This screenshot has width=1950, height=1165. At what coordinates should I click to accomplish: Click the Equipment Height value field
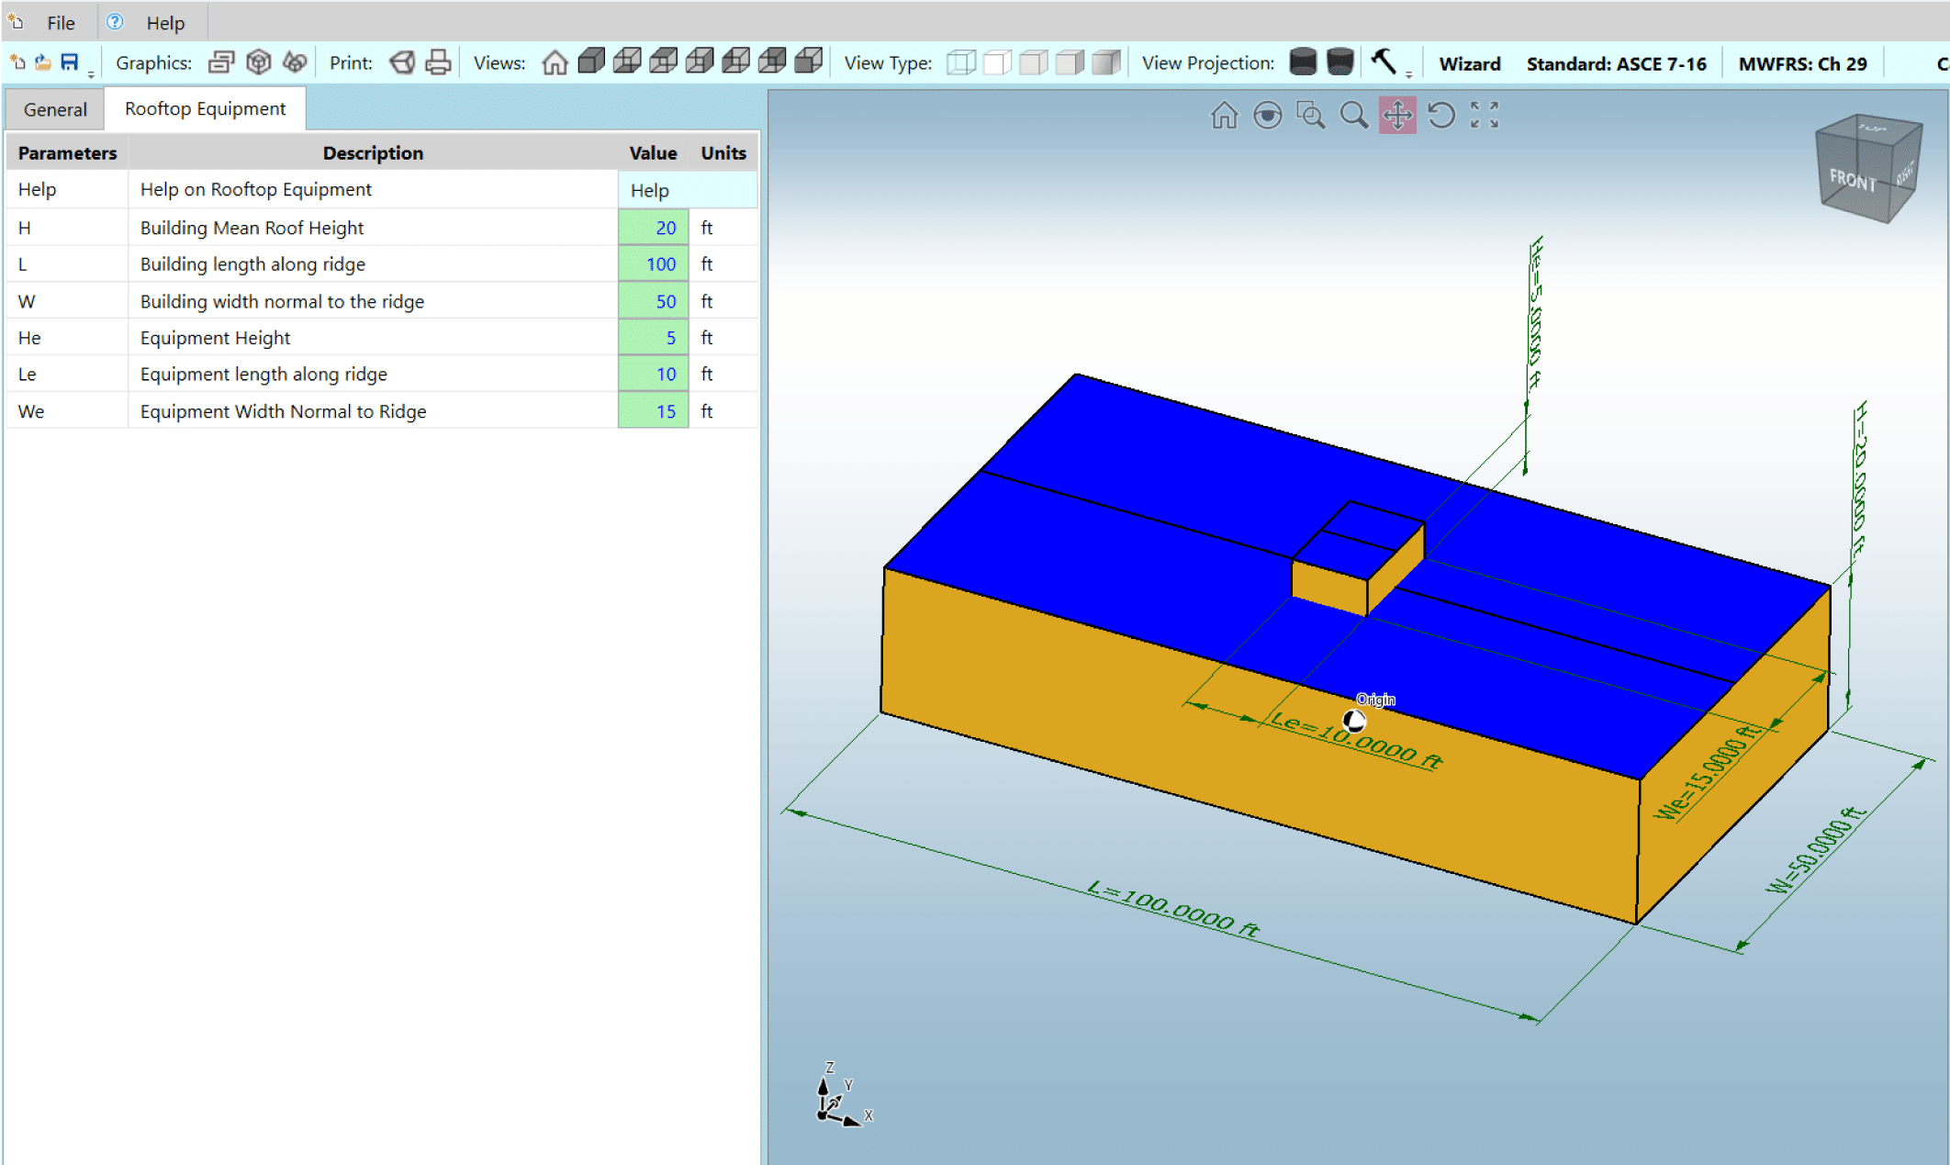click(654, 338)
